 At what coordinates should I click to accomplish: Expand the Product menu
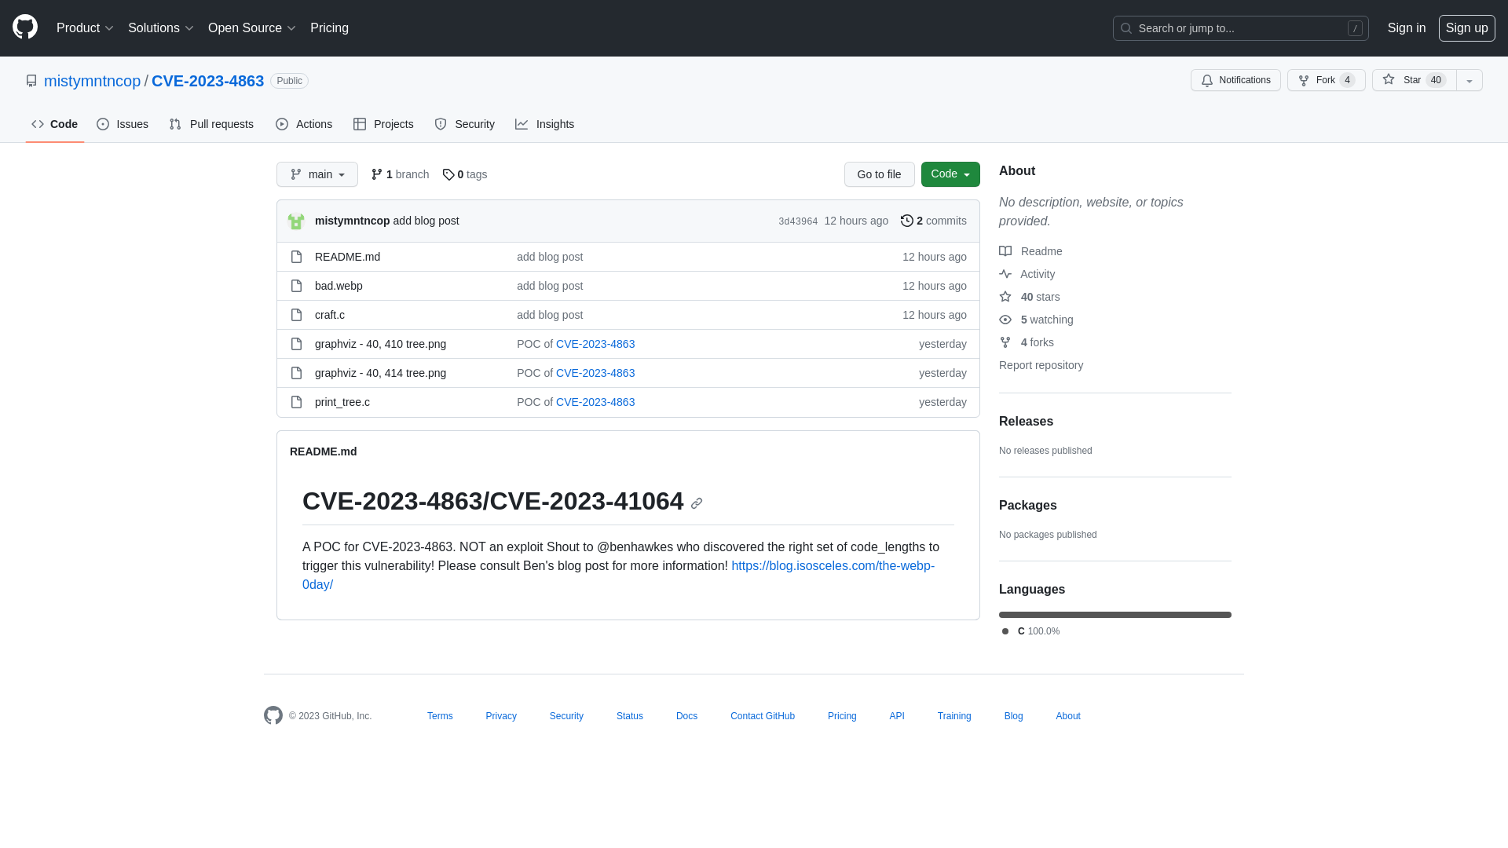[85, 28]
